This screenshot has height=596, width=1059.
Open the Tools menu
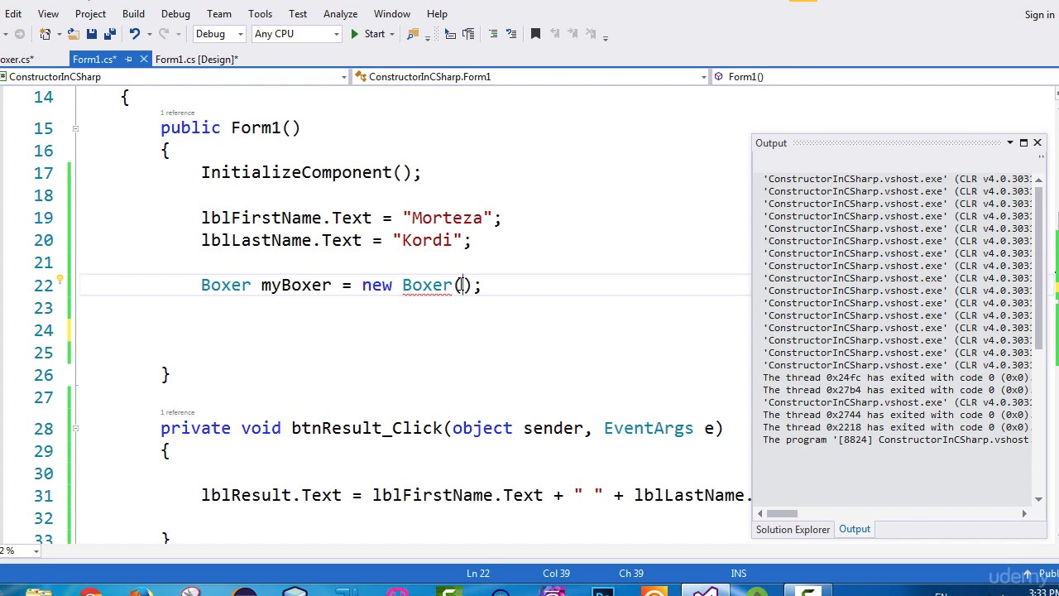(x=260, y=14)
